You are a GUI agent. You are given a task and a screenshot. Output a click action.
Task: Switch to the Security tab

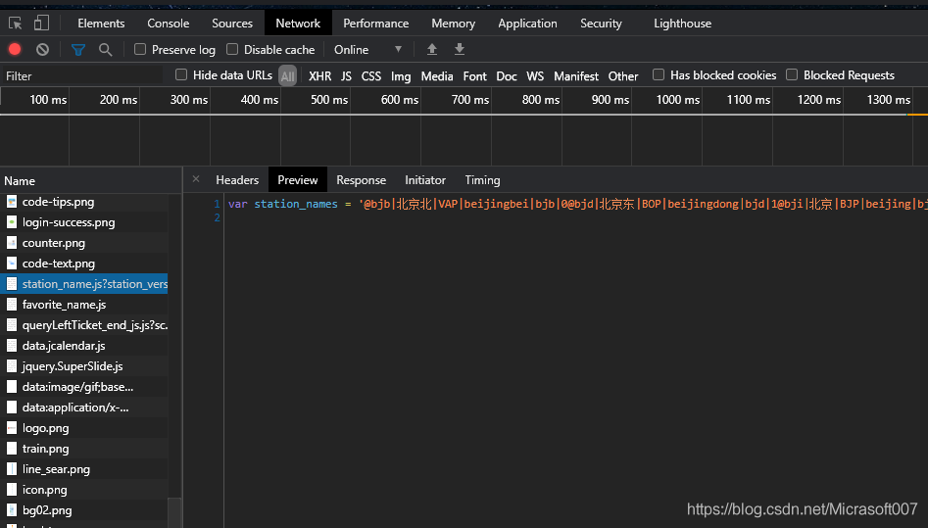tap(601, 24)
